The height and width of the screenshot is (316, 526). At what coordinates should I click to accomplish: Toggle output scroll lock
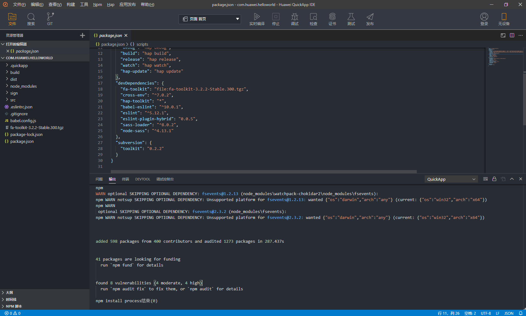coord(494,179)
